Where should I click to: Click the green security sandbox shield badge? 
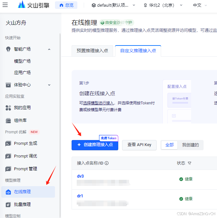[117, 23]
